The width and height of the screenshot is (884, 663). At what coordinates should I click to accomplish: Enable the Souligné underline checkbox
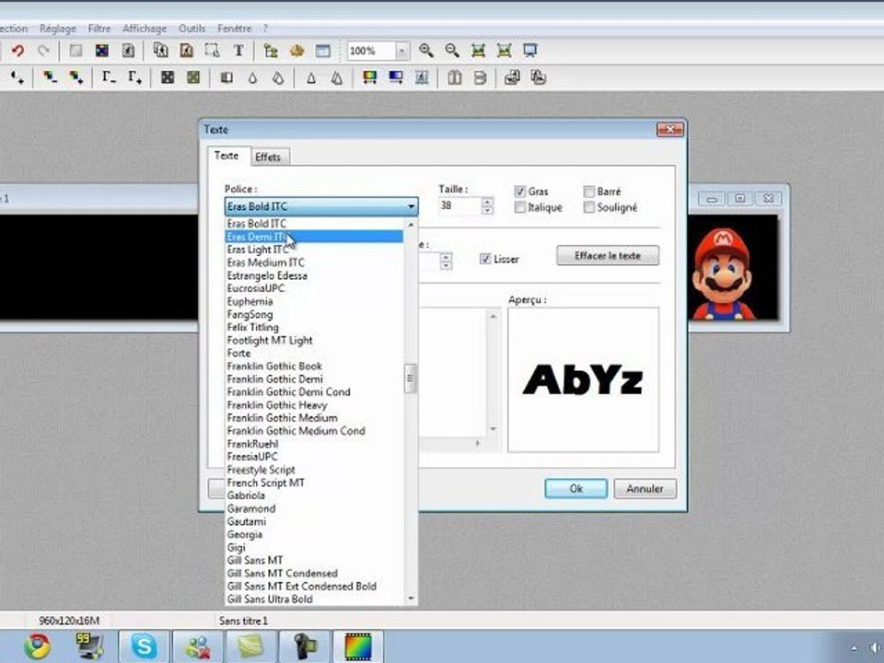coord(589,207)
